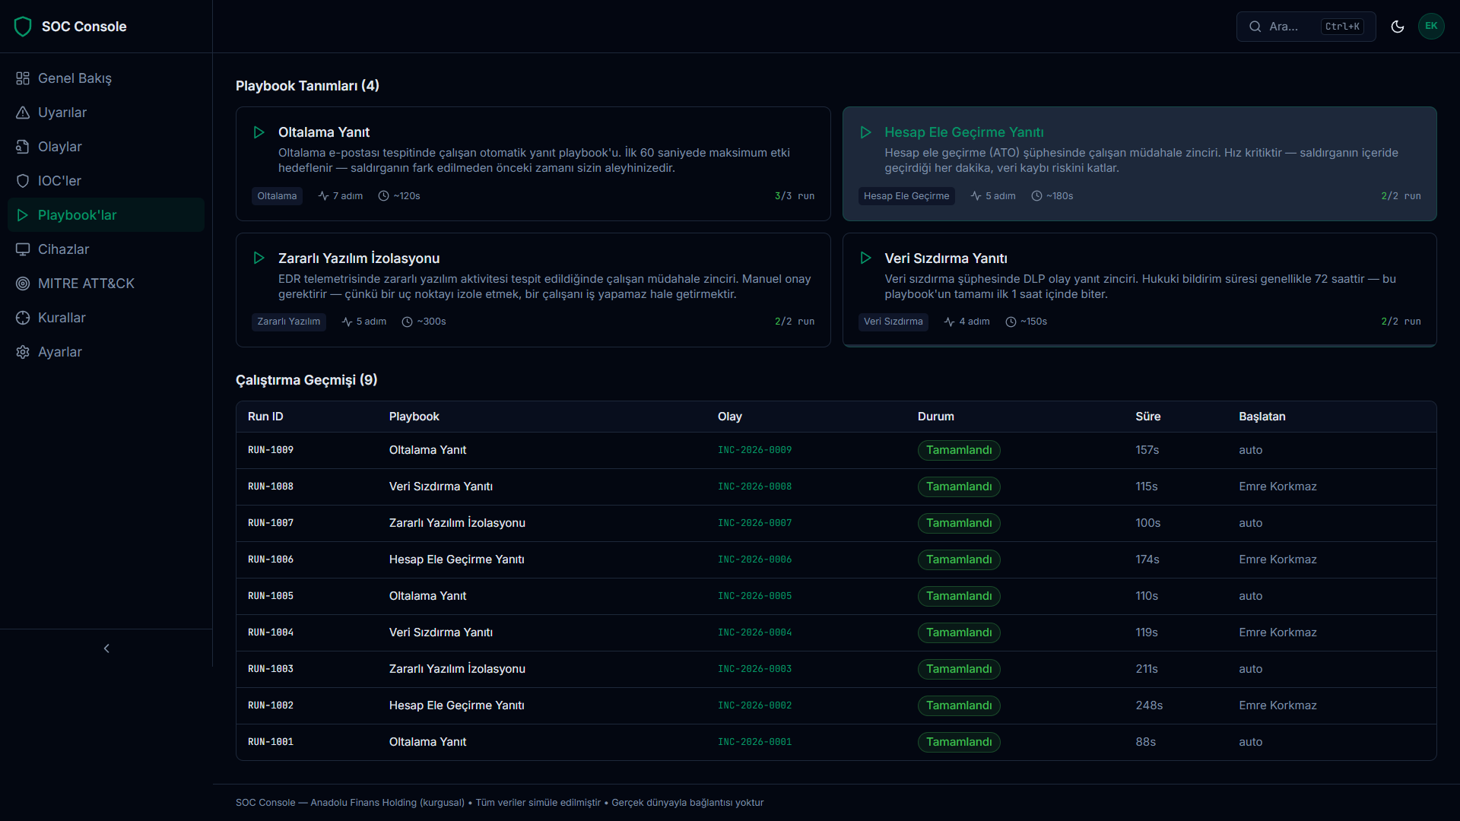Click the clock icon next to ~180s
This screenshot has height=821, width=1460.
[1036, 196]
